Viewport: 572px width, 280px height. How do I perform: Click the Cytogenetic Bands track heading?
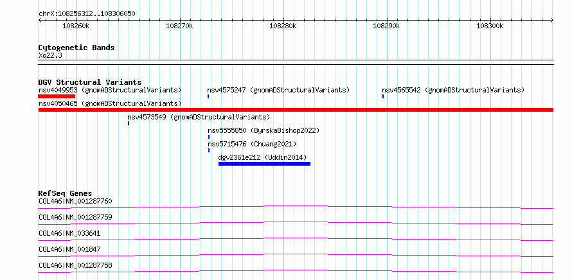(x=76, y=48)
